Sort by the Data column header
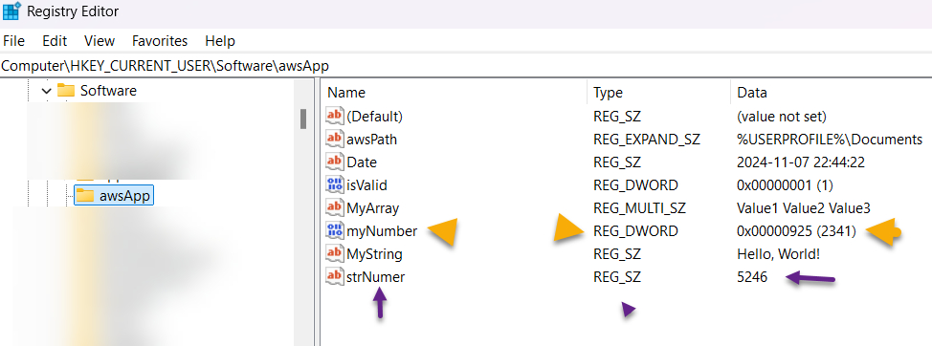The height and width of the screenshot is (346, 932). click(x=752, y=93)
